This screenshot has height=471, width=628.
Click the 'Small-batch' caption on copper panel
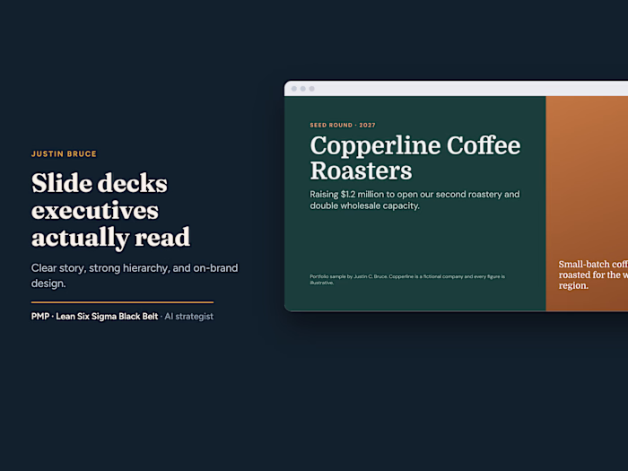[x=593, y=275]
